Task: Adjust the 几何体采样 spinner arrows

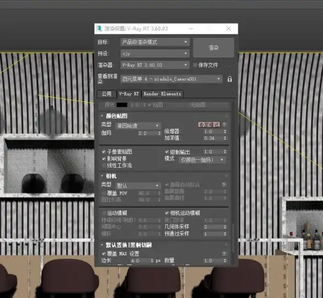Action: pyautogui.click(x=225, y=227)
